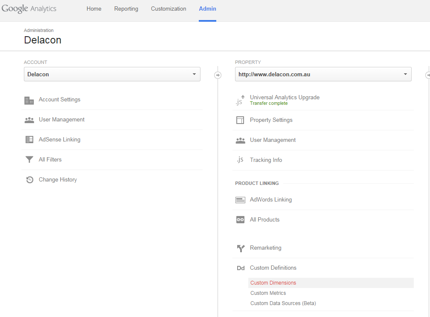Viewport: 430px width, 317px height.
Task: Click the Property Settings window icon
Action: pos(240,120)
